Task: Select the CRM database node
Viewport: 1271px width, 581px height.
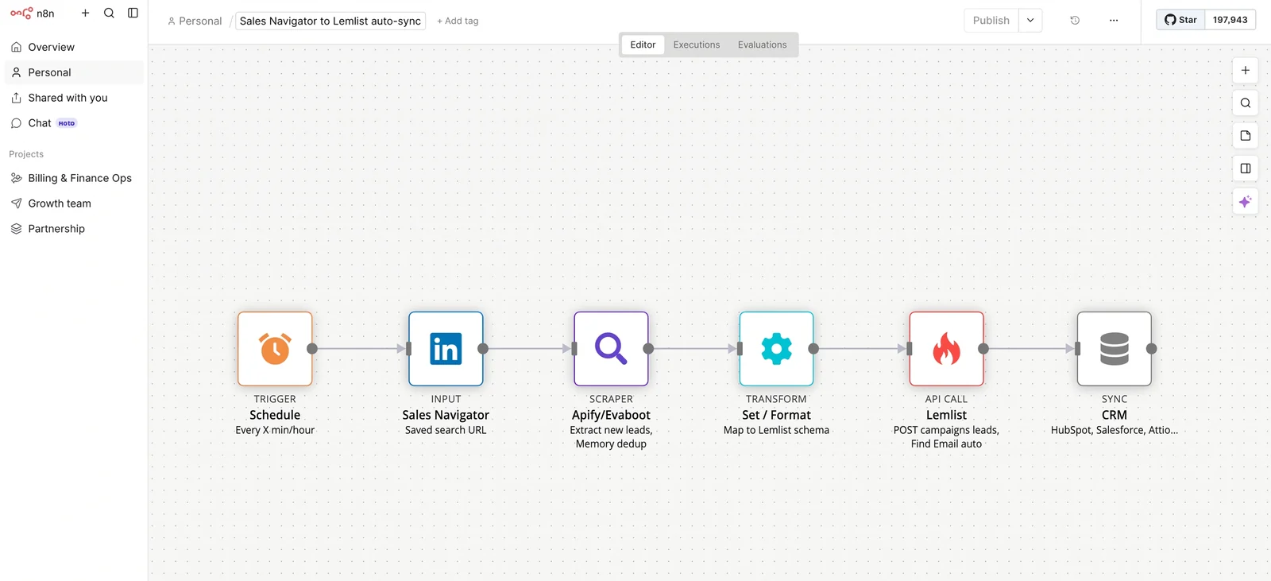Action: pyautogui.click(x=1114, y=349)
